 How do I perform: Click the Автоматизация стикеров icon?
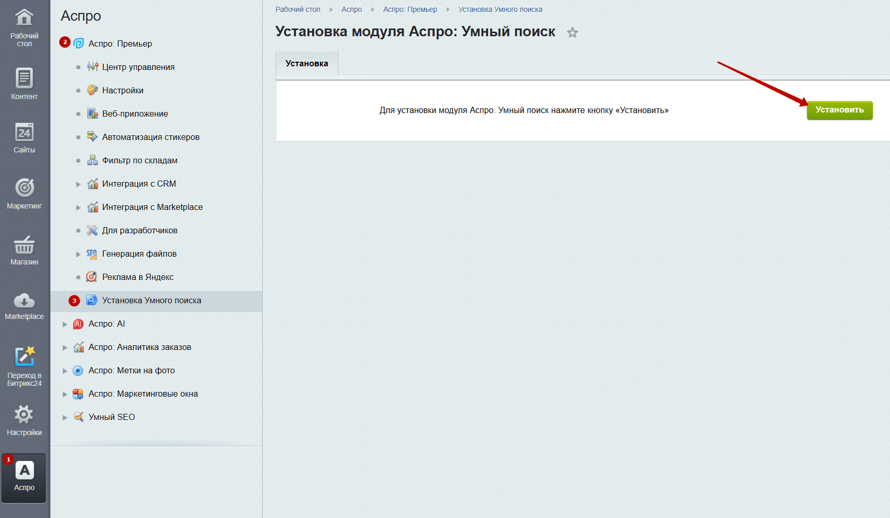(92, 137)
